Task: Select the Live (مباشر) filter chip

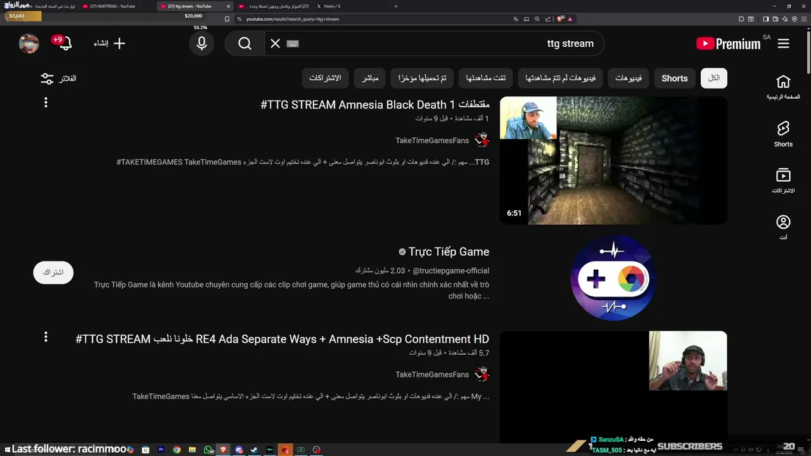Action: [x=370, y=79]
